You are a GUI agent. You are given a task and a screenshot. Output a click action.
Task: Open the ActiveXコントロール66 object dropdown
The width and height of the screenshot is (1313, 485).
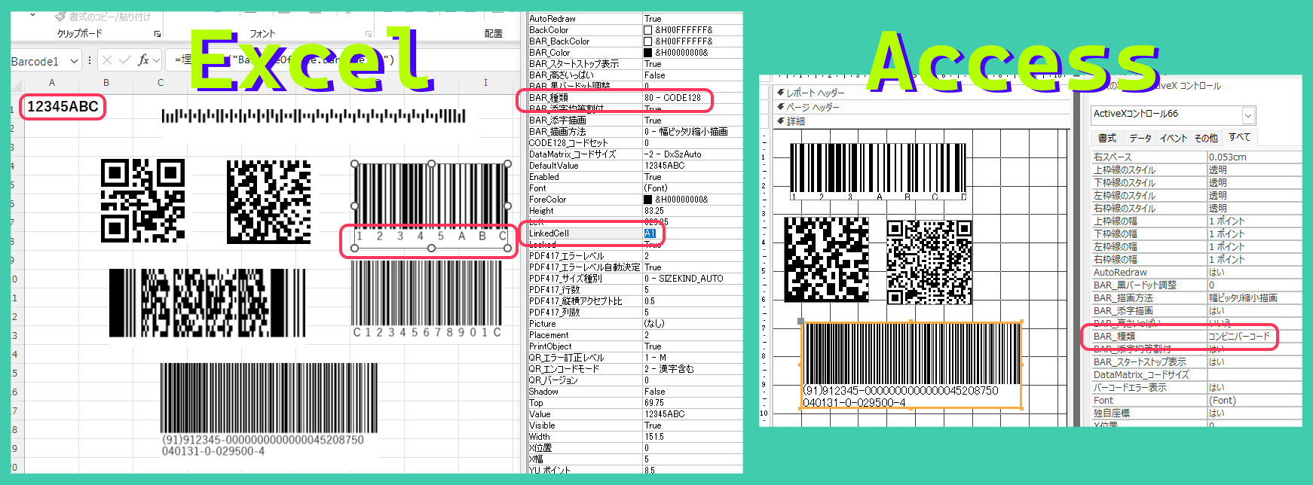pyautogui.click(x=1248, y=115)
